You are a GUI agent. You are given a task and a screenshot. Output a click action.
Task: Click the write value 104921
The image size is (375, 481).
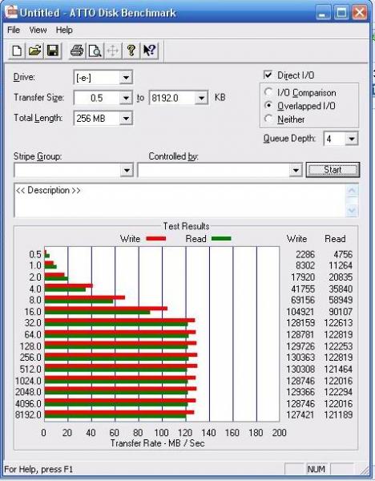pos(300,312)
